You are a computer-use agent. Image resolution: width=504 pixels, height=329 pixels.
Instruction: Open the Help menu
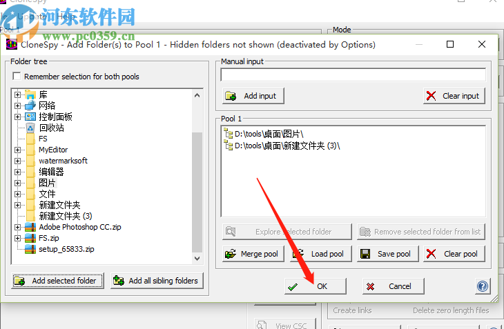[x=66, y=17]
